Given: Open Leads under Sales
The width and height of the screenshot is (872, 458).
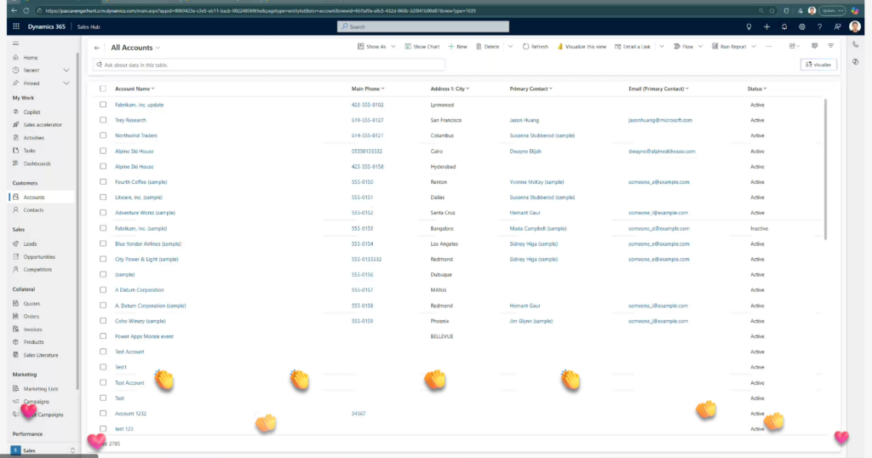Looking at the screenshot, I should [x=30, y=243].
